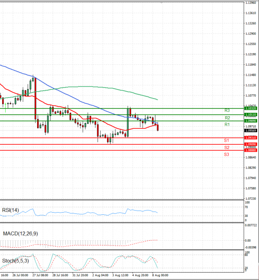Image resolution: width=259 pixels, height=280 pixels.
Task: Click the 1.07940 price axis value
Action: point(251,178)
